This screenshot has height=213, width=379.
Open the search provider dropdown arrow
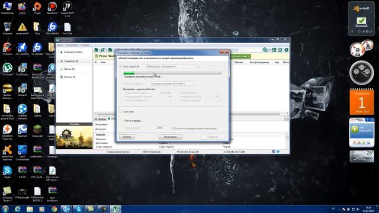coord(269,50)
